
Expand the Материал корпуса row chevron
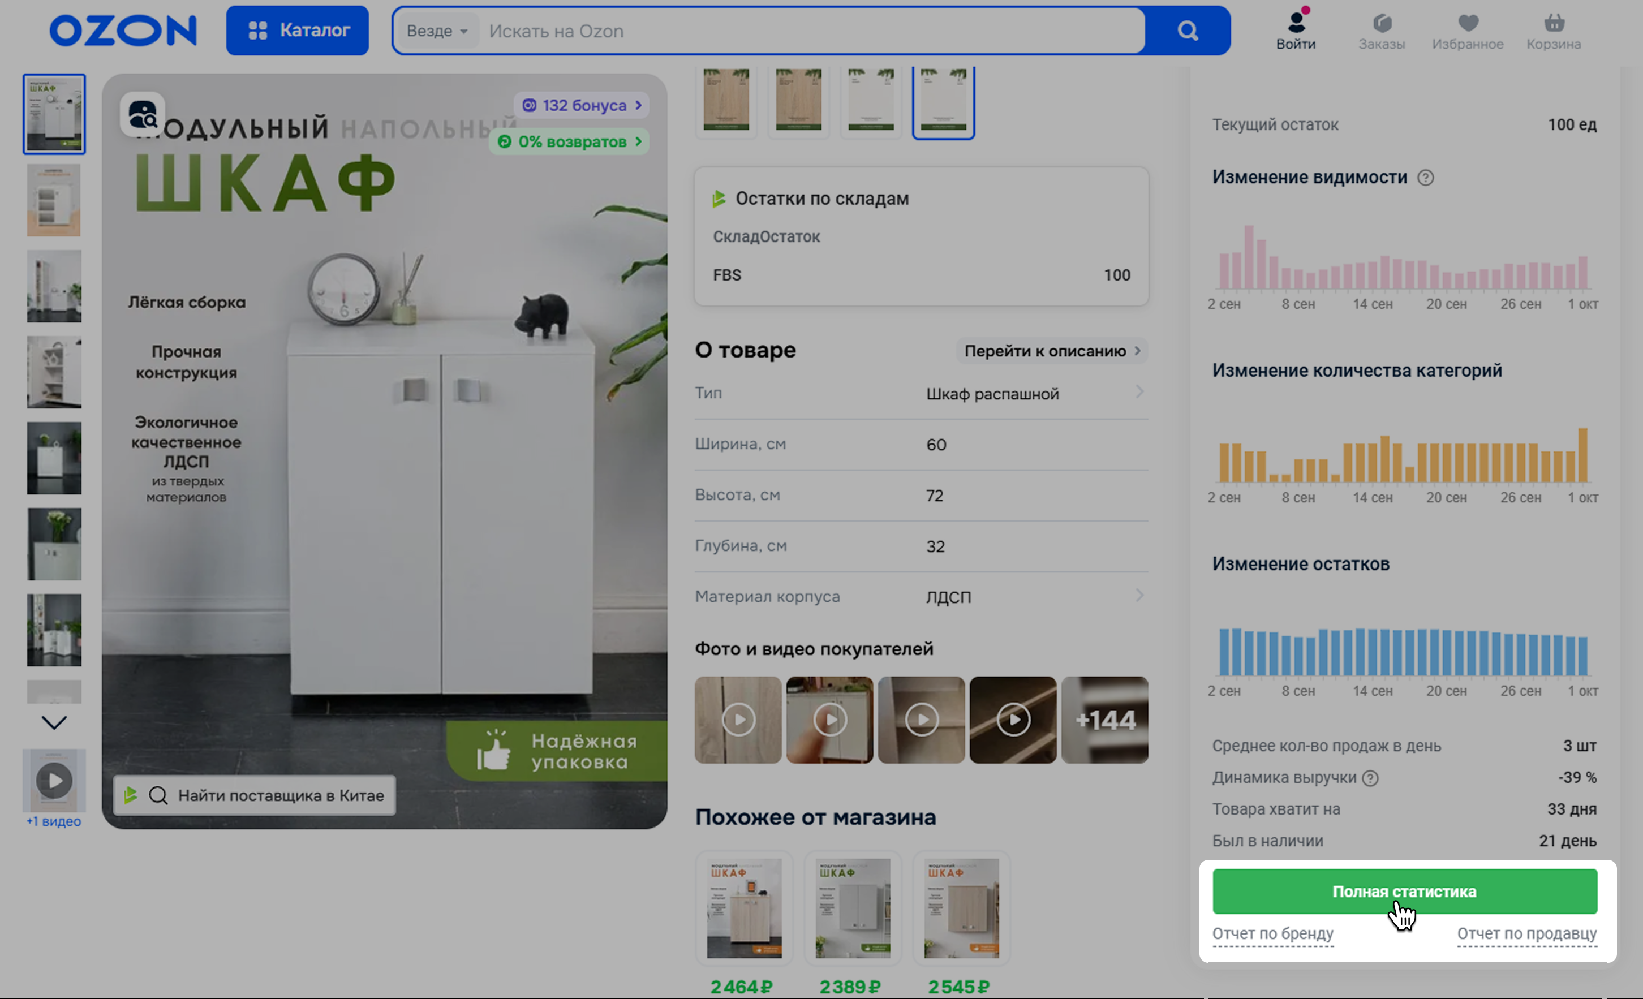1139,596
